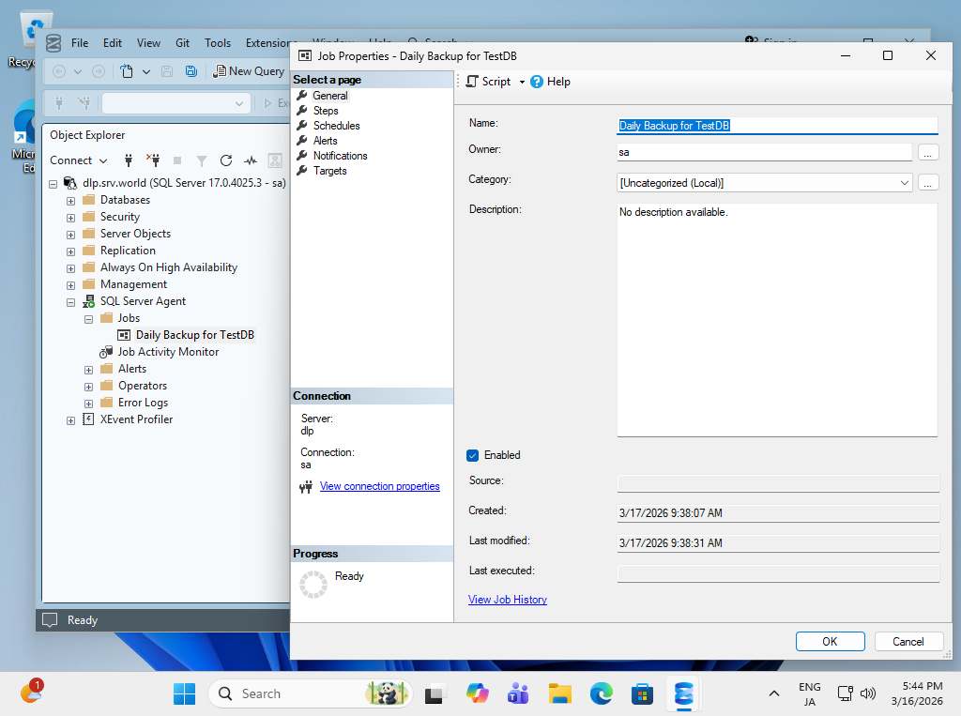
Task: Select Always On High Availability folder
Action: [x=169, y=267]
